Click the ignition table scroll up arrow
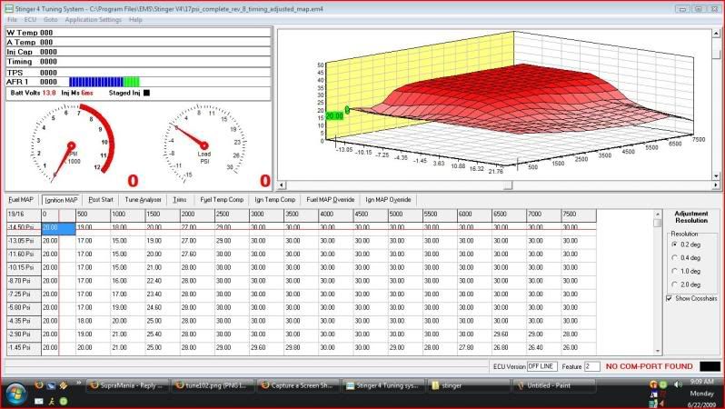This screenshot has height=409, width=725. click(658, 214)
